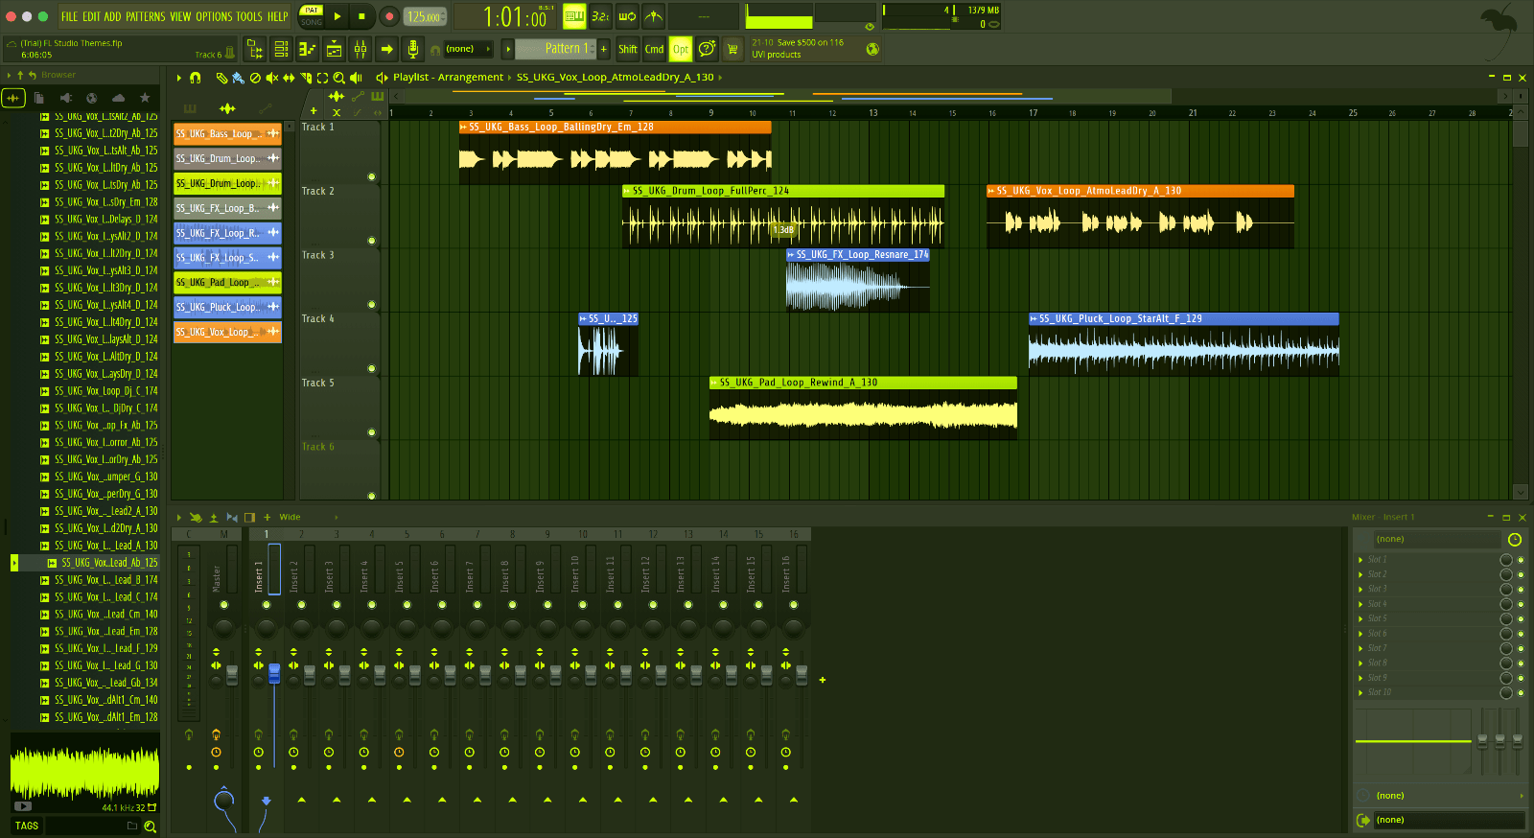Click the Stop button in transport
This screenshot has height=838, width=1534.
coord(361,16)
